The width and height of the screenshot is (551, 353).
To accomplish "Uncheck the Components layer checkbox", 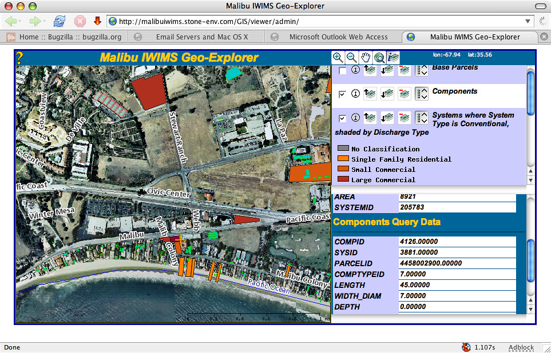I will click(342, 94).
